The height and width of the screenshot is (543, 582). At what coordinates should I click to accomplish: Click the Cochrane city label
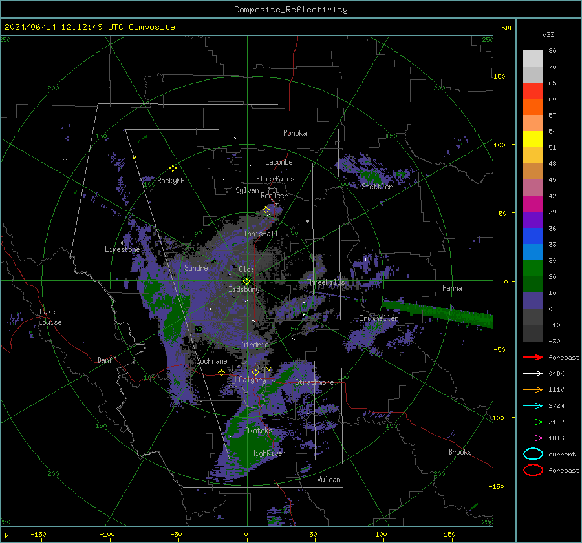point(211,361)
